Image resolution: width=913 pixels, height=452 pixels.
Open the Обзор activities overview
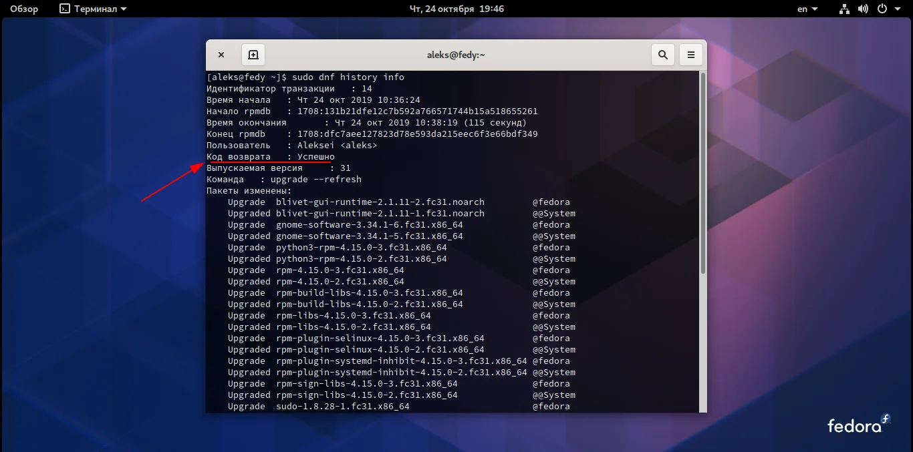(24, 9)
